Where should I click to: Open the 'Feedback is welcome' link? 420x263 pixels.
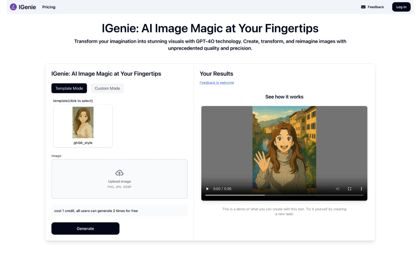[217, 82]
